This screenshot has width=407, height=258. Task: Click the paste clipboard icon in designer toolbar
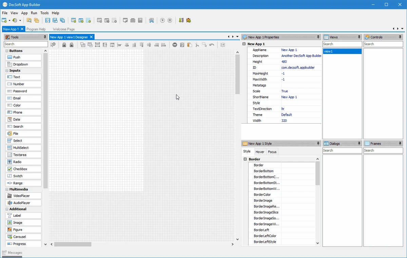[190, 44]
